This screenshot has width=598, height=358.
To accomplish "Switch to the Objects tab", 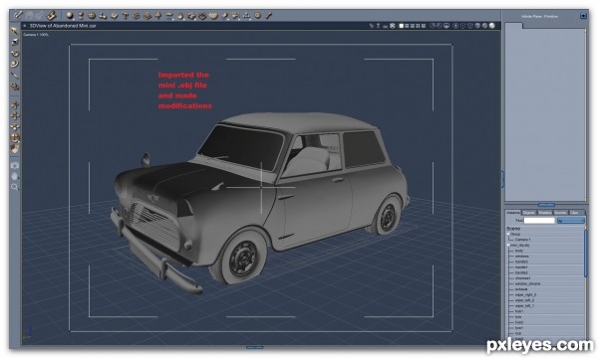I will point(529,213).
